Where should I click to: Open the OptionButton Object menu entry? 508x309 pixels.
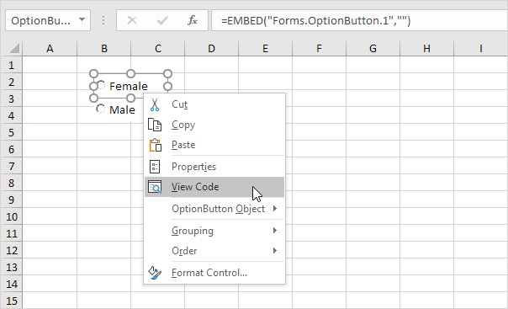214,209
